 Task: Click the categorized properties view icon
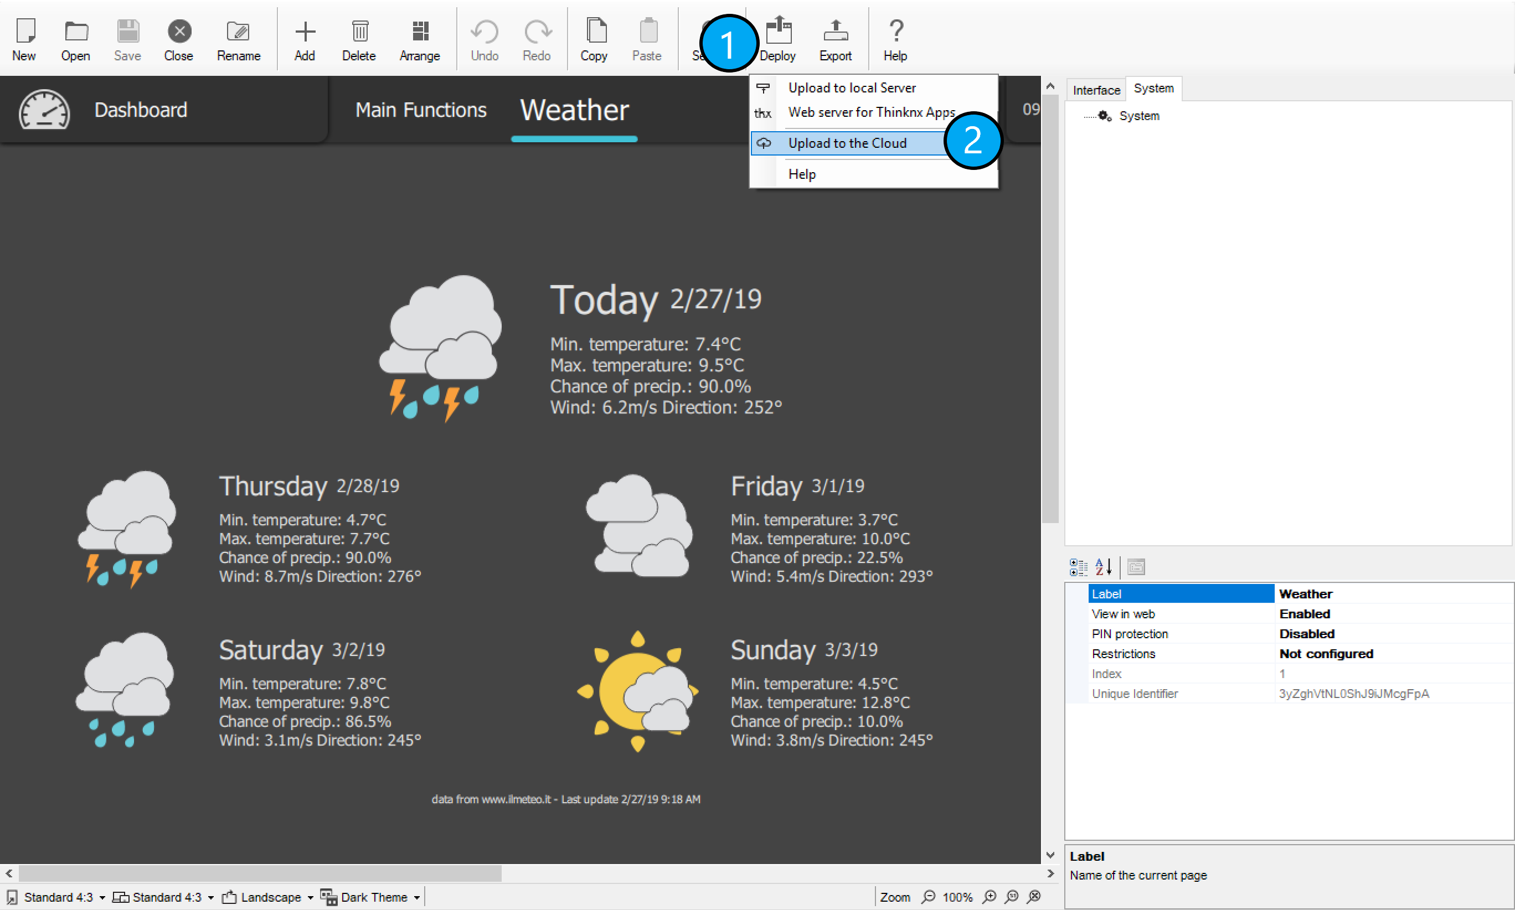point(1078,567)
